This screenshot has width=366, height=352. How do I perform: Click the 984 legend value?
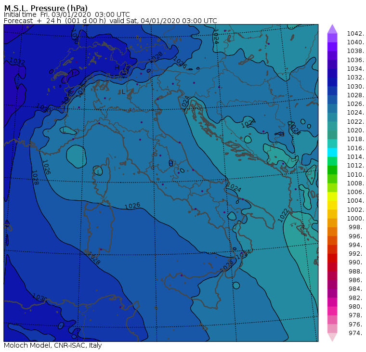pos(356,289)
